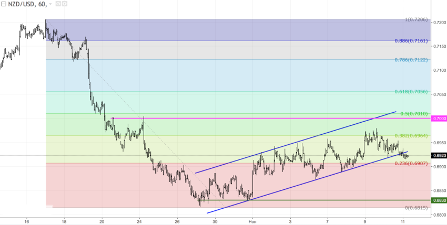This screenshot has height=225, width=447.
Task: Click the Ноя month label on the time axis
Action: point(253,221)
